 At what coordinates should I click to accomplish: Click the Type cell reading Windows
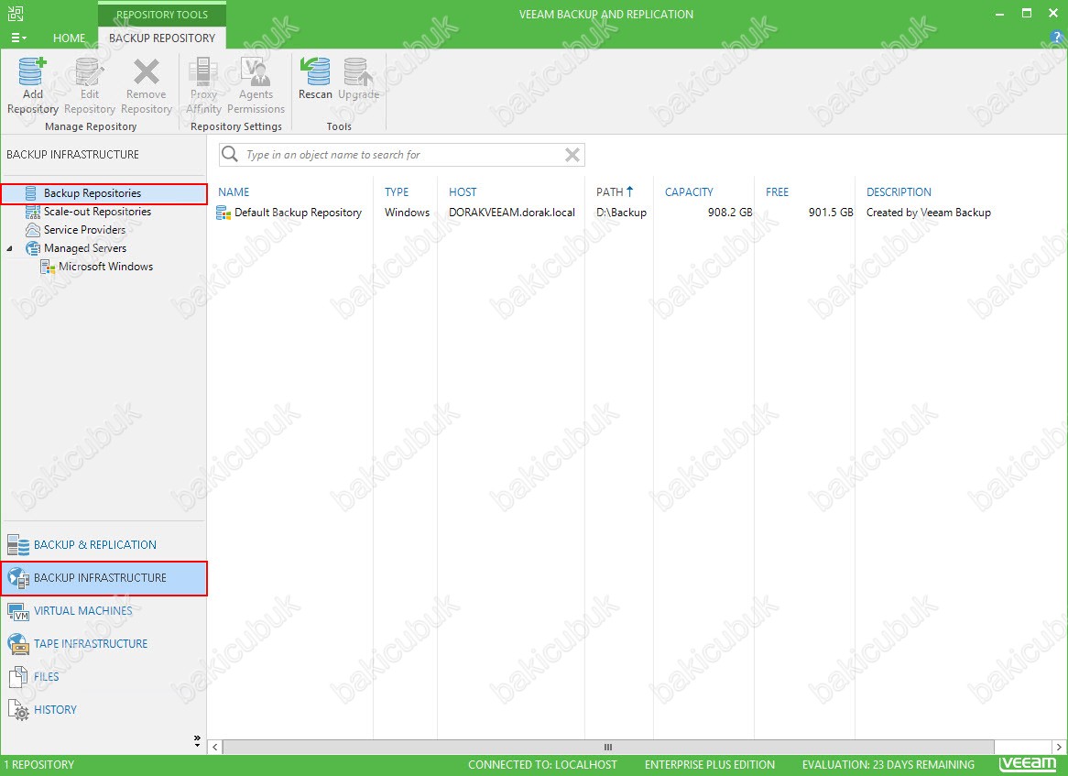(407, 213)
